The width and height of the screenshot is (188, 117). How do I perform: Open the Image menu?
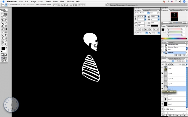[33, 2]
